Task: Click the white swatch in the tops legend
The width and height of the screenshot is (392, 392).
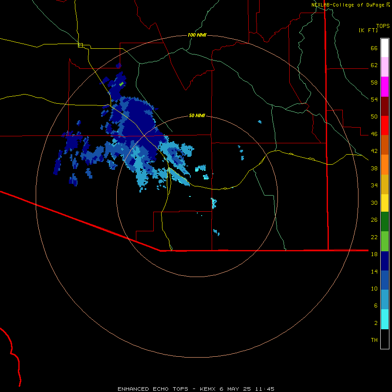Action: (x=385, y=48)
